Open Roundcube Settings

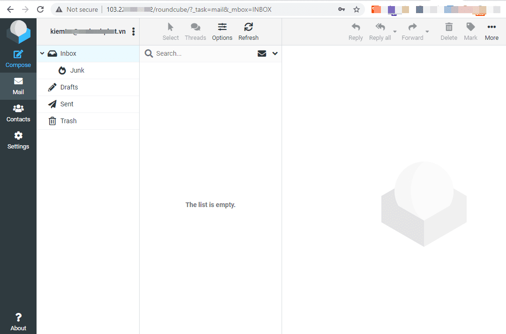point(18,140)
